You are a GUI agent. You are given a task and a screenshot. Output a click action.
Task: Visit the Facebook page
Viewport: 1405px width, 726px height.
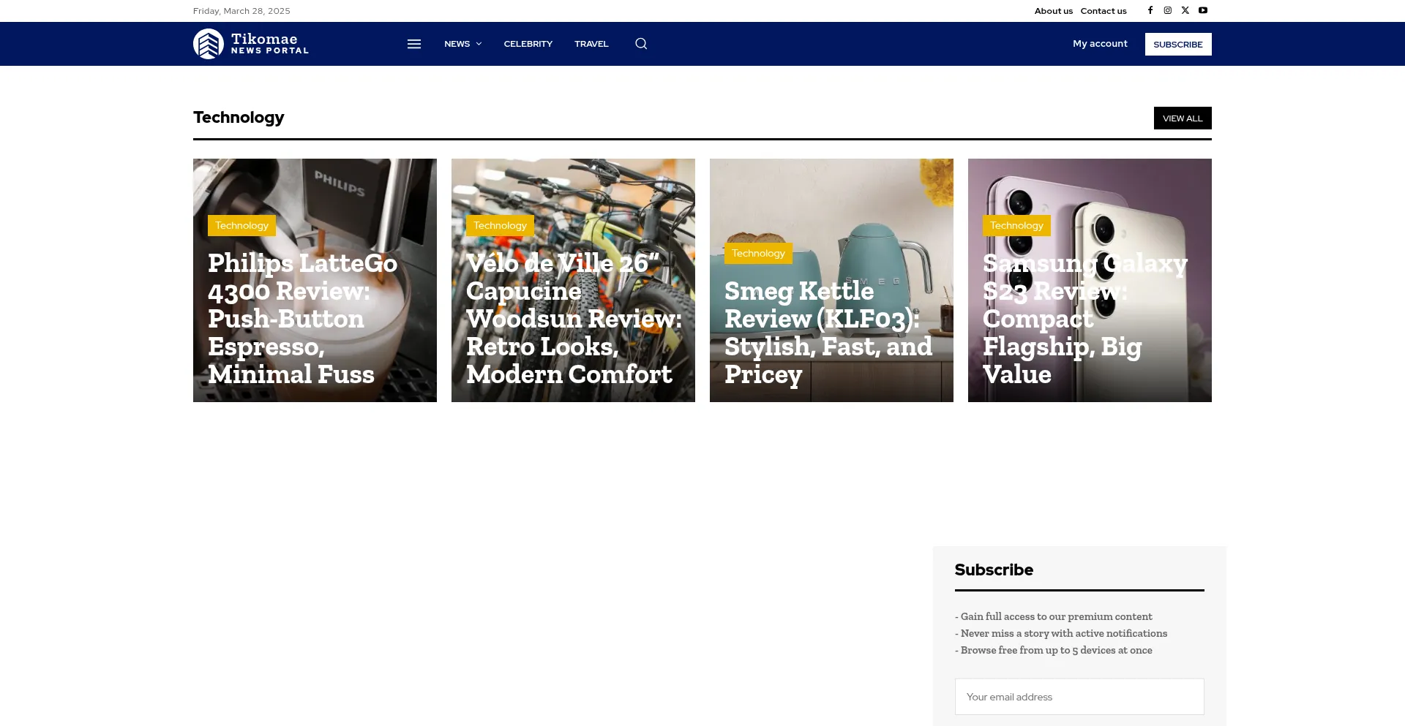(x=1150, y=10)
